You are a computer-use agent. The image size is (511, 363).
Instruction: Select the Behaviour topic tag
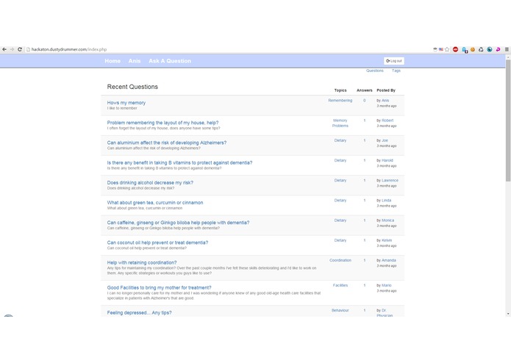click(340, 311)
